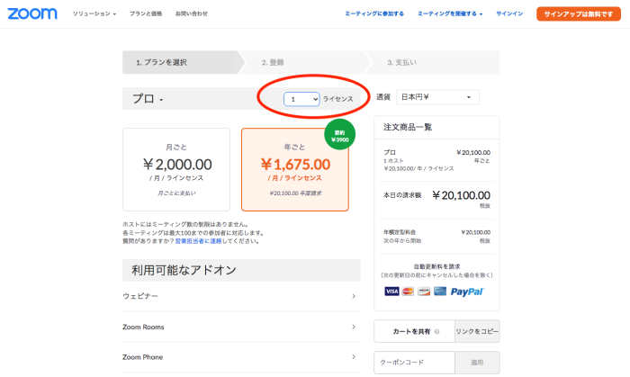Click the Zoom Rooms row label
This screenshot has width=630, height=377.
[143, 327]
